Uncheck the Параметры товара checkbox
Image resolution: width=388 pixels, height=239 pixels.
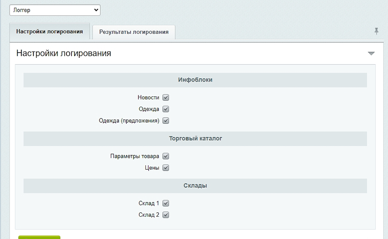point(166,156)
